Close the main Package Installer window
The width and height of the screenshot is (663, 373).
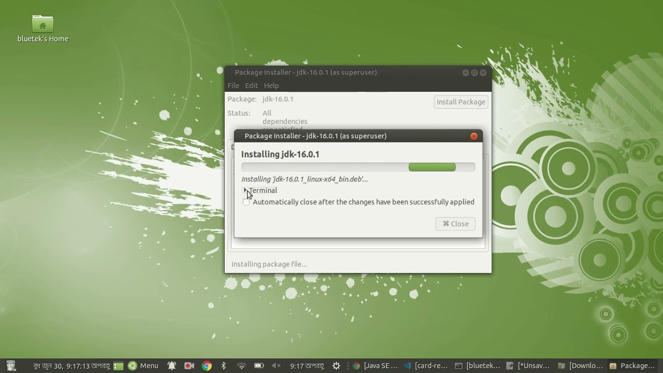(483, 73)
